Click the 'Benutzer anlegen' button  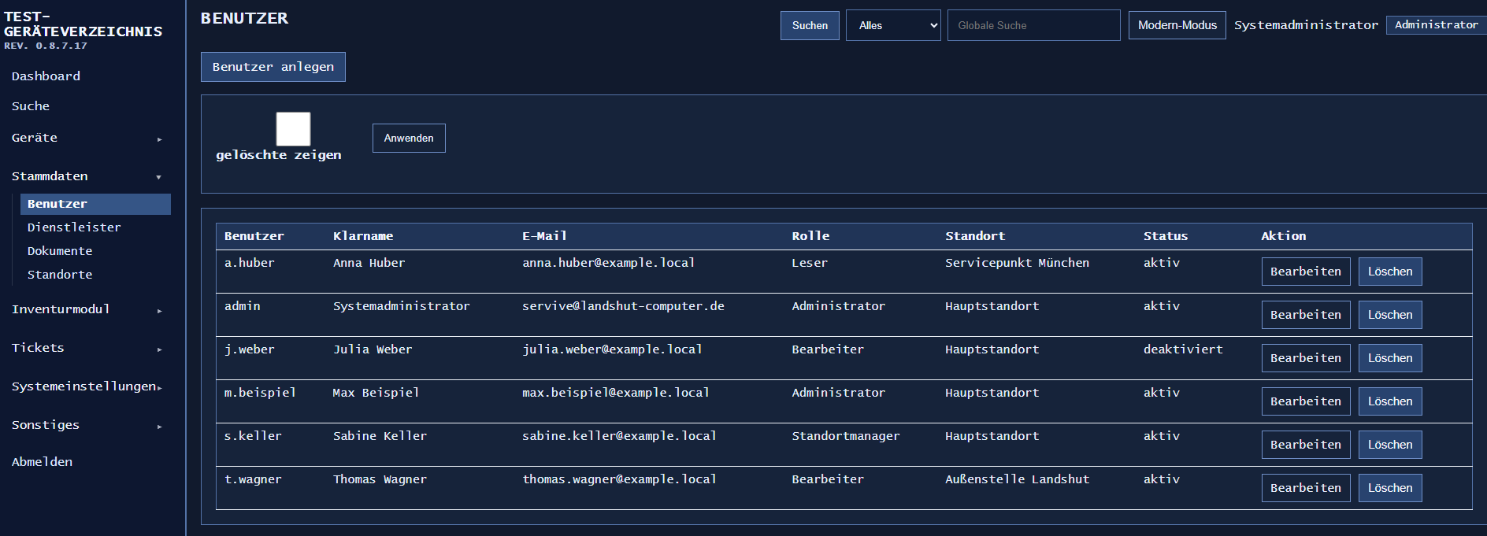(x=273, y=67)
